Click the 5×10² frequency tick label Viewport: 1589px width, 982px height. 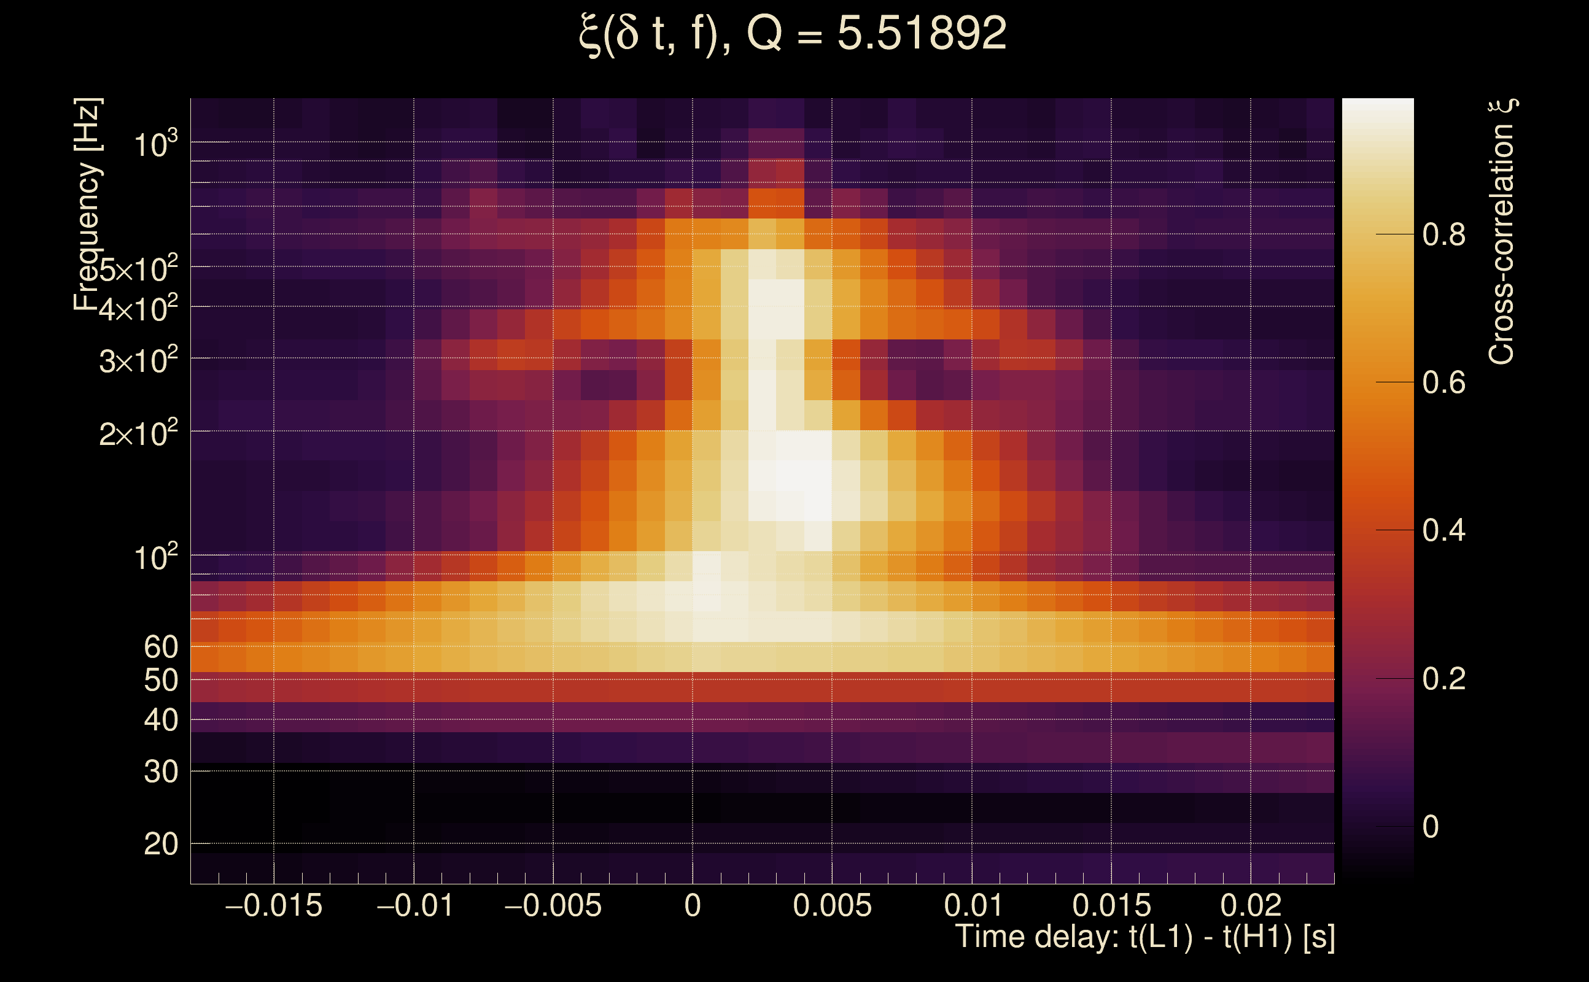click(x=138, y=269)
